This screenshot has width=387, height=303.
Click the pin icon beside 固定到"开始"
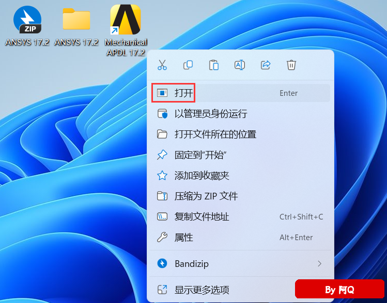(x=162, y=155)
